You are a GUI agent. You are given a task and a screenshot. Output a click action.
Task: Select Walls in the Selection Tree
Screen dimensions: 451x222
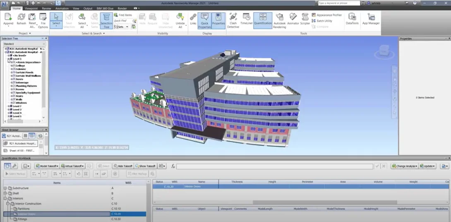click(19, 99)
